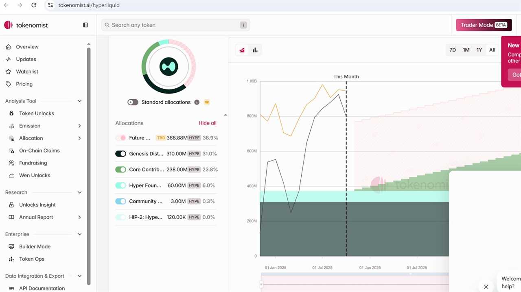Switch to bar chart view icon
This screenshot has width=521, height=292.
click(x=255, y=50)
